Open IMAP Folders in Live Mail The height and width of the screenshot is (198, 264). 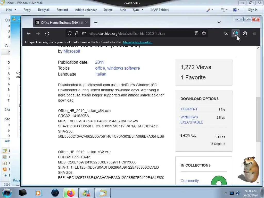[159, 10]
